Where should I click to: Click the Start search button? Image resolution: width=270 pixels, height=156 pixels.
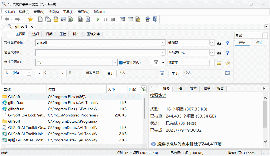[x=242, y=43]
